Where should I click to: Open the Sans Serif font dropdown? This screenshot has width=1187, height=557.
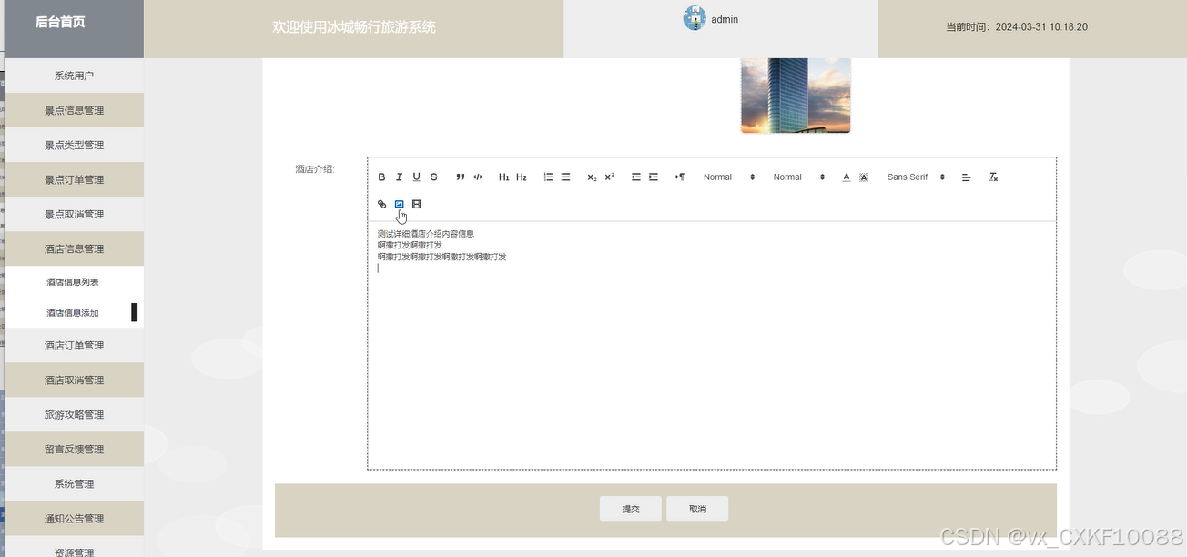917,177
